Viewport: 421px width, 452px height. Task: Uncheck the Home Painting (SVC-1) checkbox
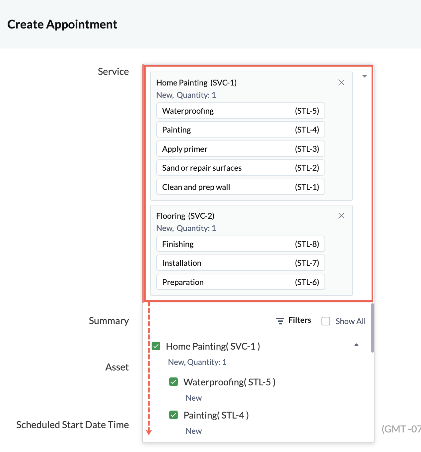pyautogui.click(x=156, y=346)
